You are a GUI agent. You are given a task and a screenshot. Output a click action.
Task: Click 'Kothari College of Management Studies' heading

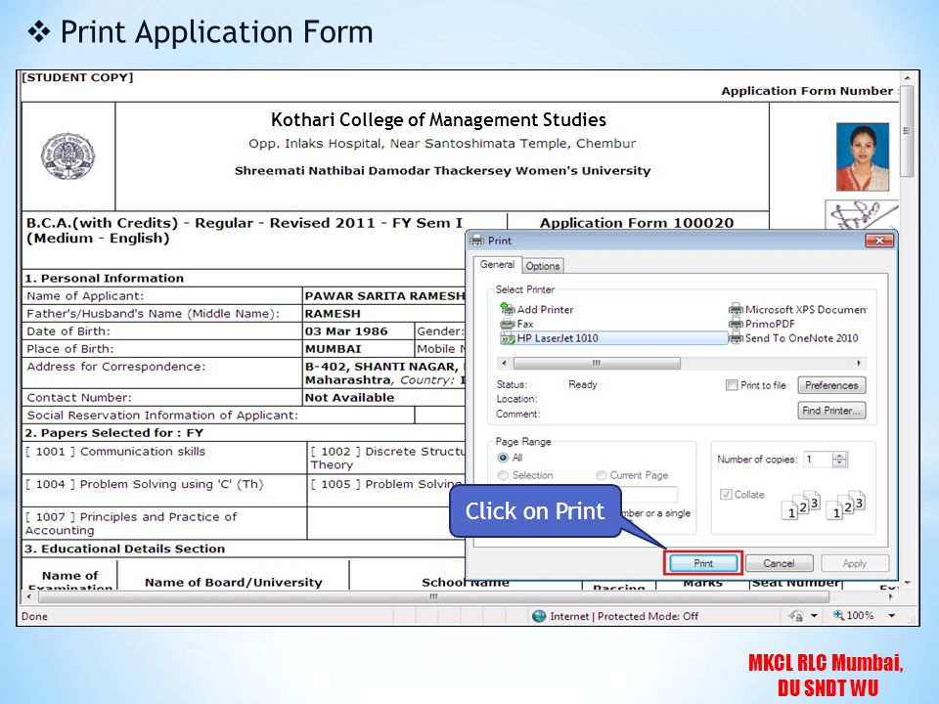click(438, 119)
